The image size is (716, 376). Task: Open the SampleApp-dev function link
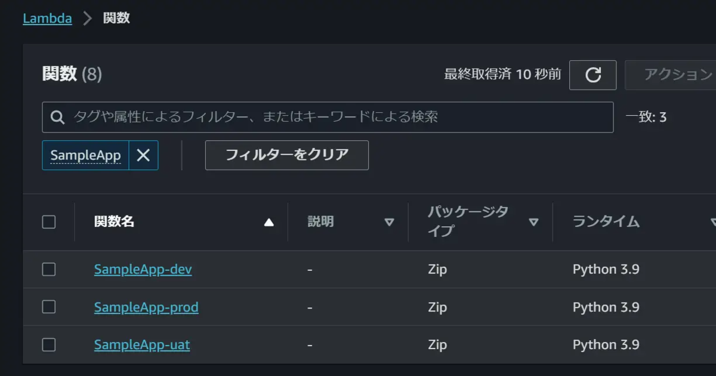[x=143, y=270]
